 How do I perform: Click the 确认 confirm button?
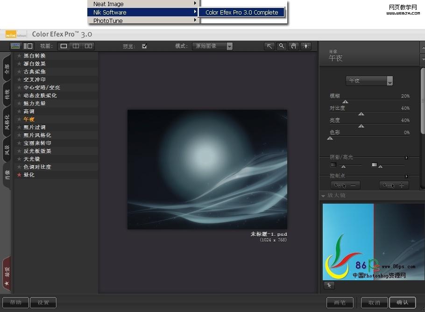click(403, 303)
